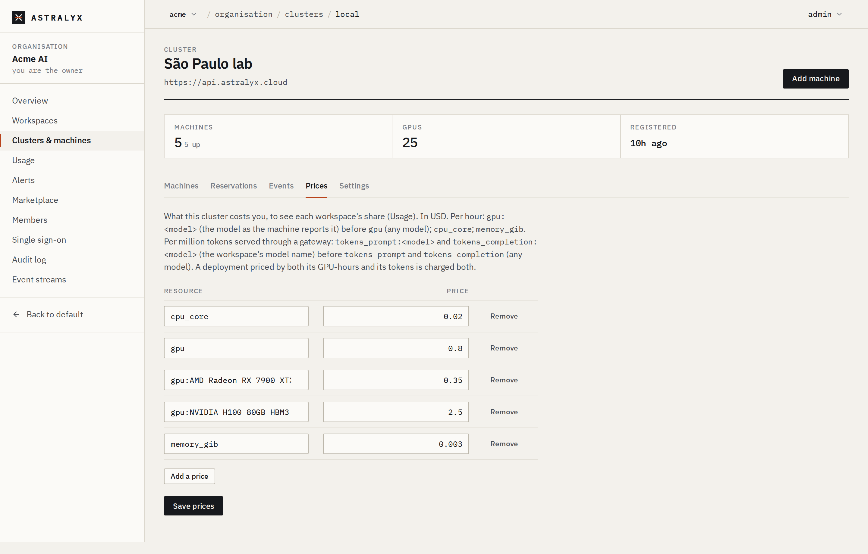Click the clusters breadcrumb link
This screenshot has height=554, width=868.
304,14
